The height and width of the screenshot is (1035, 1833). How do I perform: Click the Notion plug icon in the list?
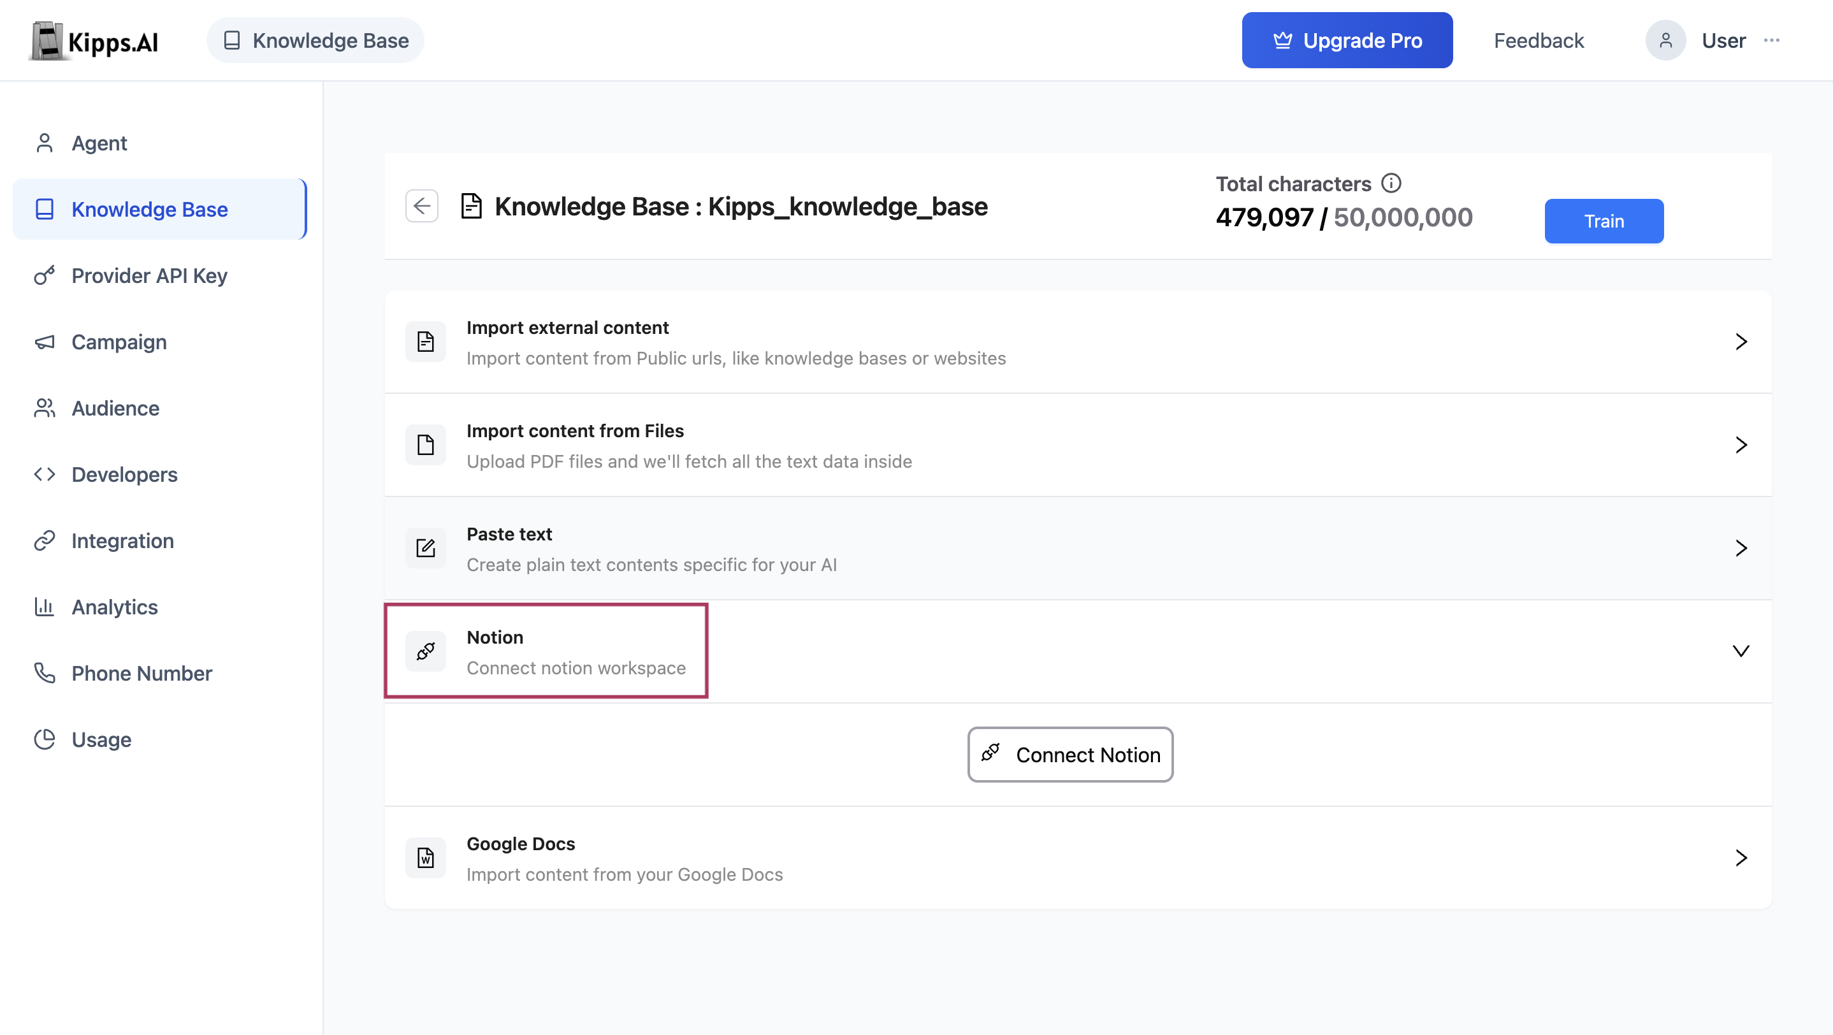426,651
